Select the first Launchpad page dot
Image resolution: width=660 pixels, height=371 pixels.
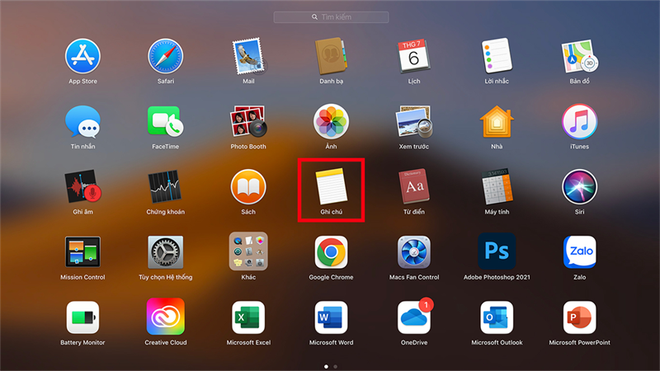[x=326, y=367]
